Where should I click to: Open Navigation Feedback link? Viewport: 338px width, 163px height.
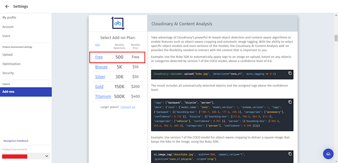(x=16, y=141)
